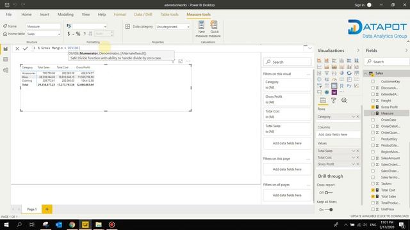Collapse the Fields pane
This screenshot has width=410, height=230.
[407, 50]
